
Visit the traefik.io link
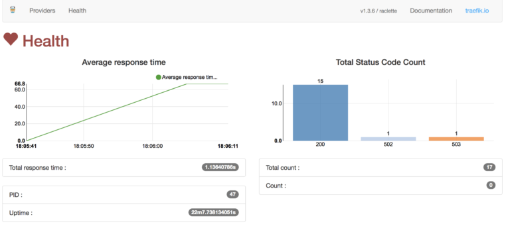tap(477, 11)
